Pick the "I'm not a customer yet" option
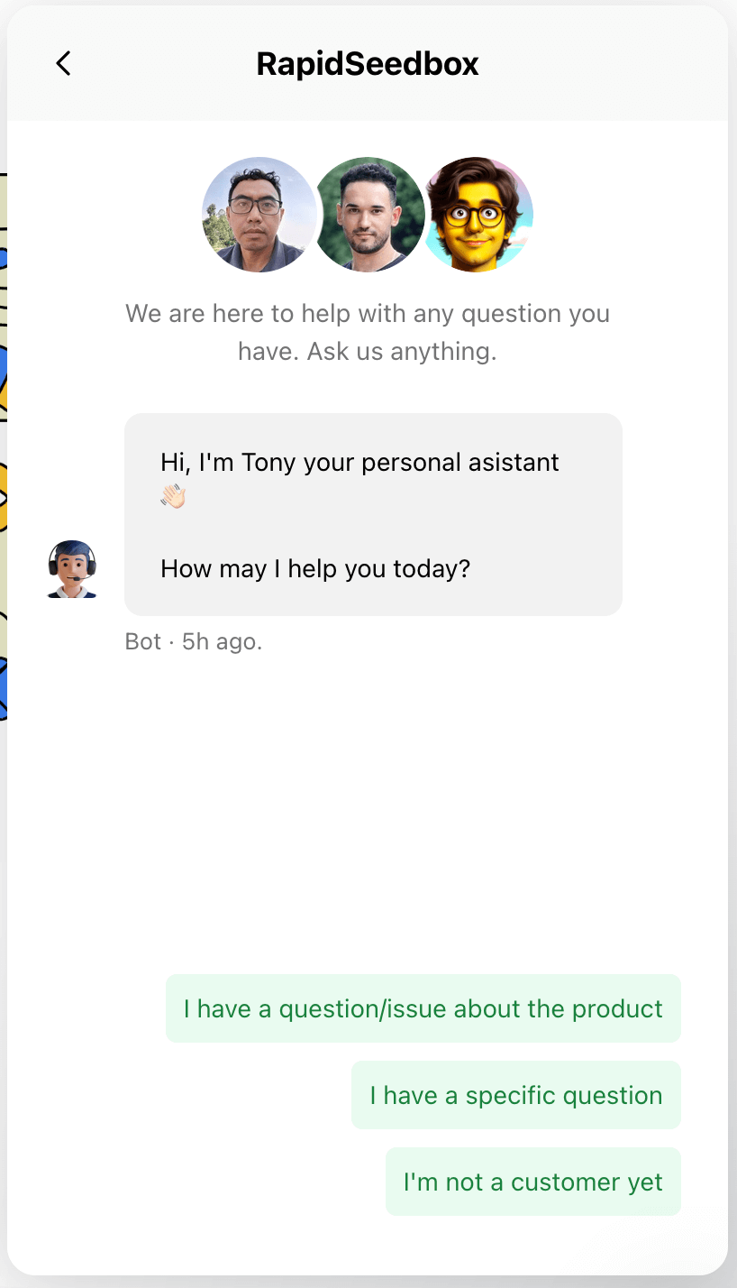Image resolution: width=737 pixels, height=1288 pixels. coord(532,1182)
